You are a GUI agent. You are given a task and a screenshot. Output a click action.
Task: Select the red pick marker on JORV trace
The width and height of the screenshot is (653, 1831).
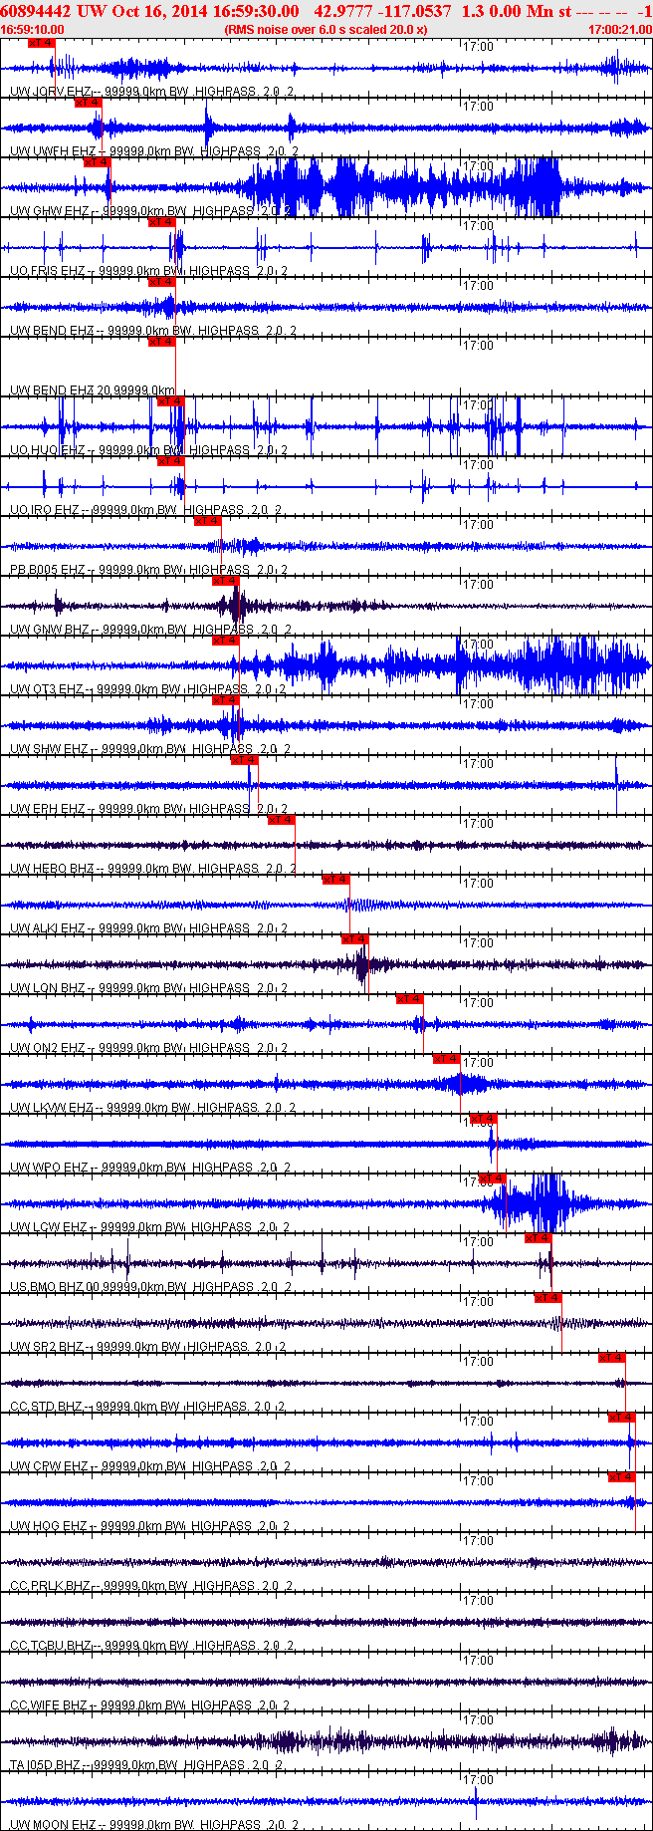(42, 43)
